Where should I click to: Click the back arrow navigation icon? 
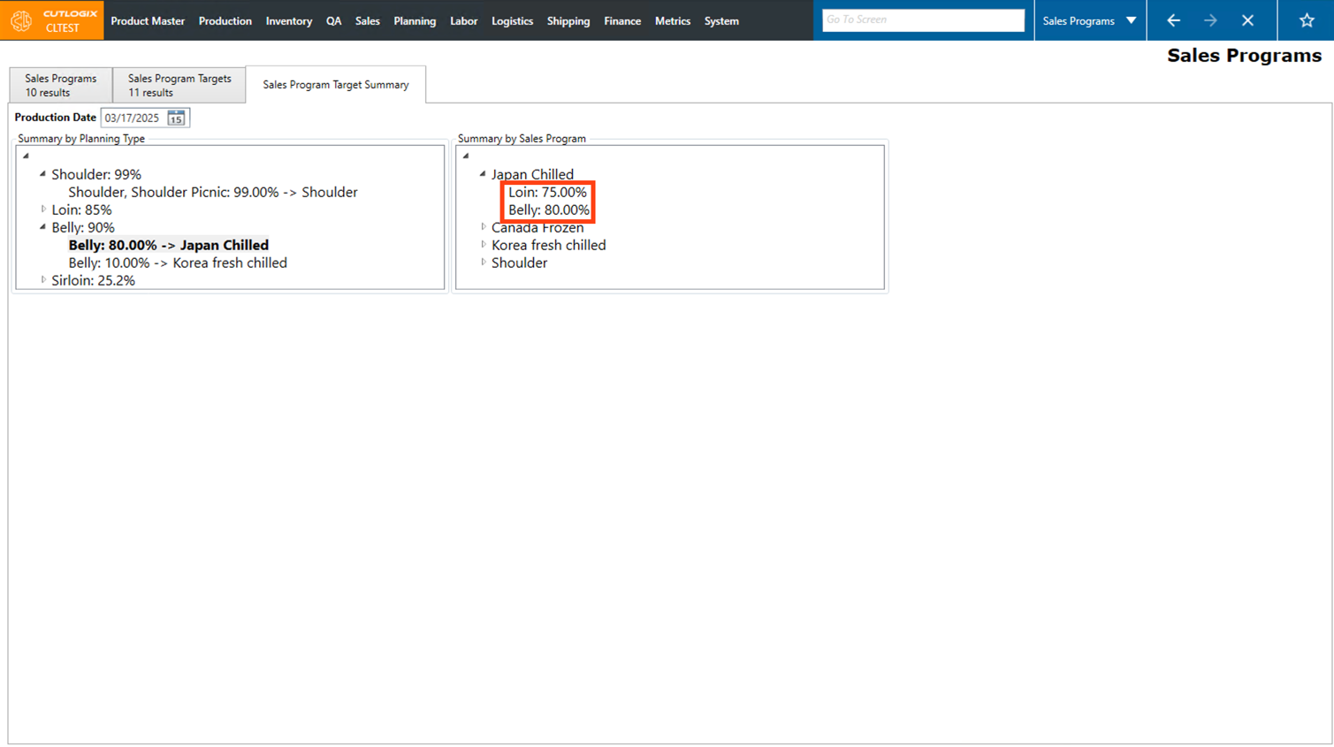1173,20
